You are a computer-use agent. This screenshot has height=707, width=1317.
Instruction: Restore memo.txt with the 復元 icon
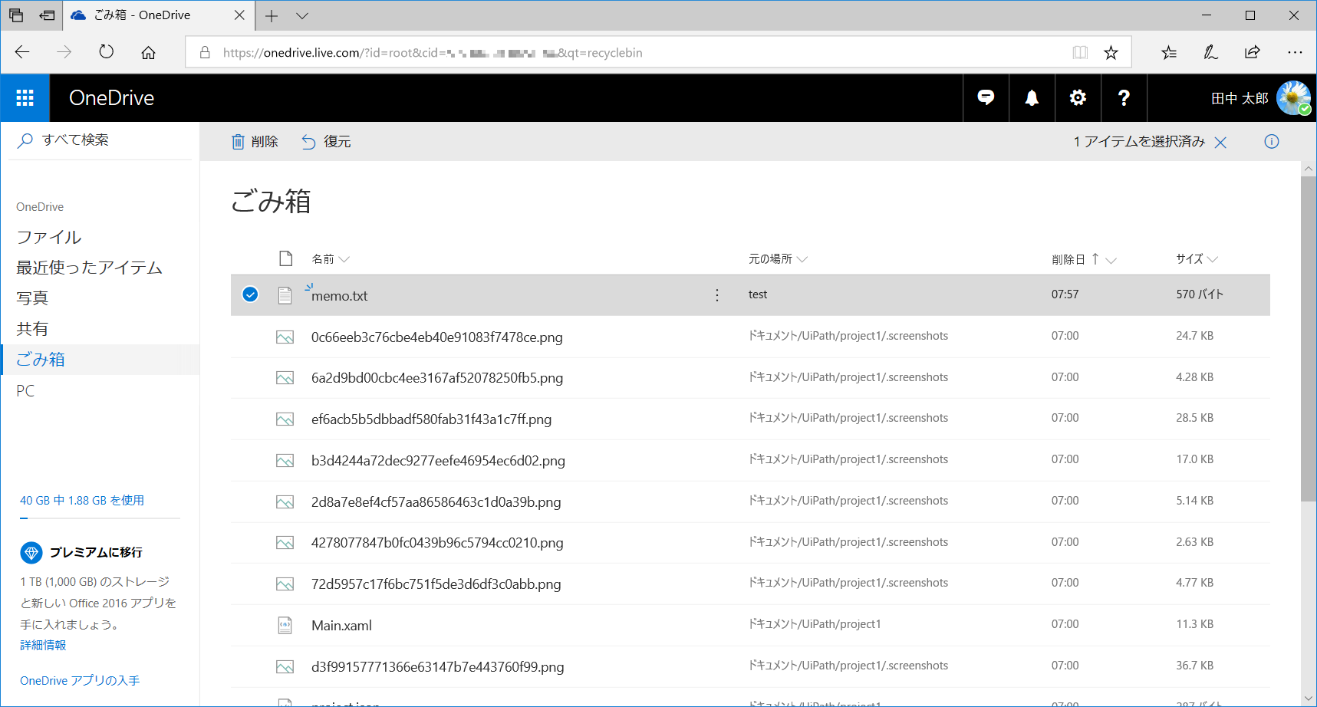pos(308,141)
